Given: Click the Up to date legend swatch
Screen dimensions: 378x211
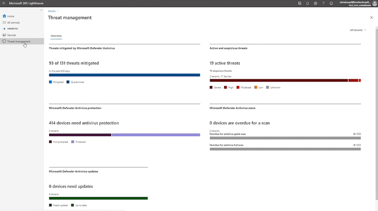Looking at the screenshot, I should point(73,205).
